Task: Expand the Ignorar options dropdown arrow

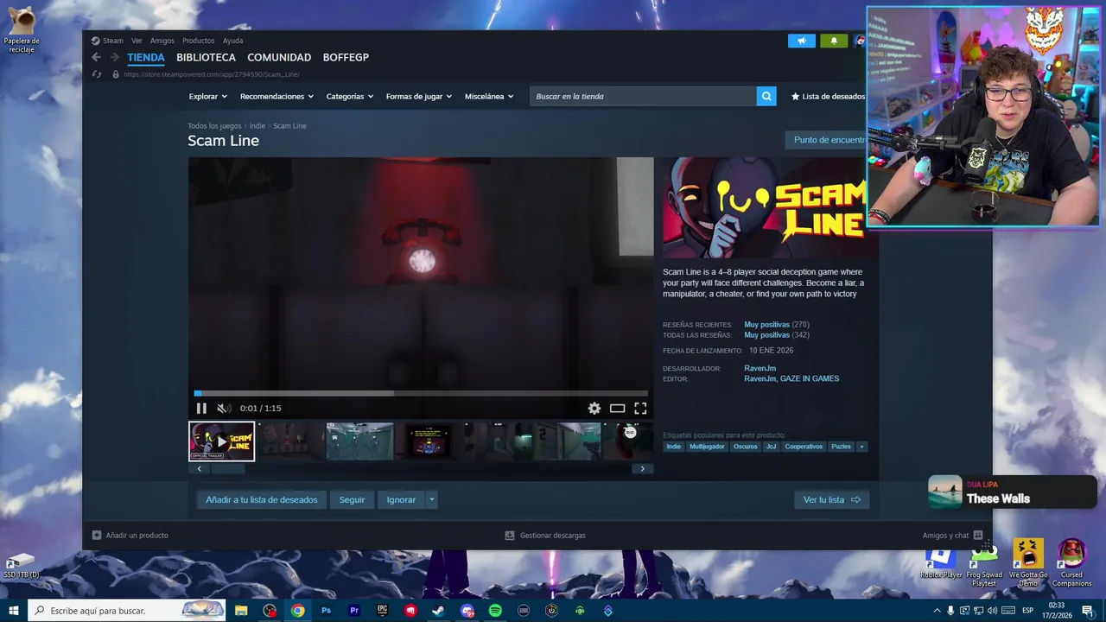Action: 432,499
